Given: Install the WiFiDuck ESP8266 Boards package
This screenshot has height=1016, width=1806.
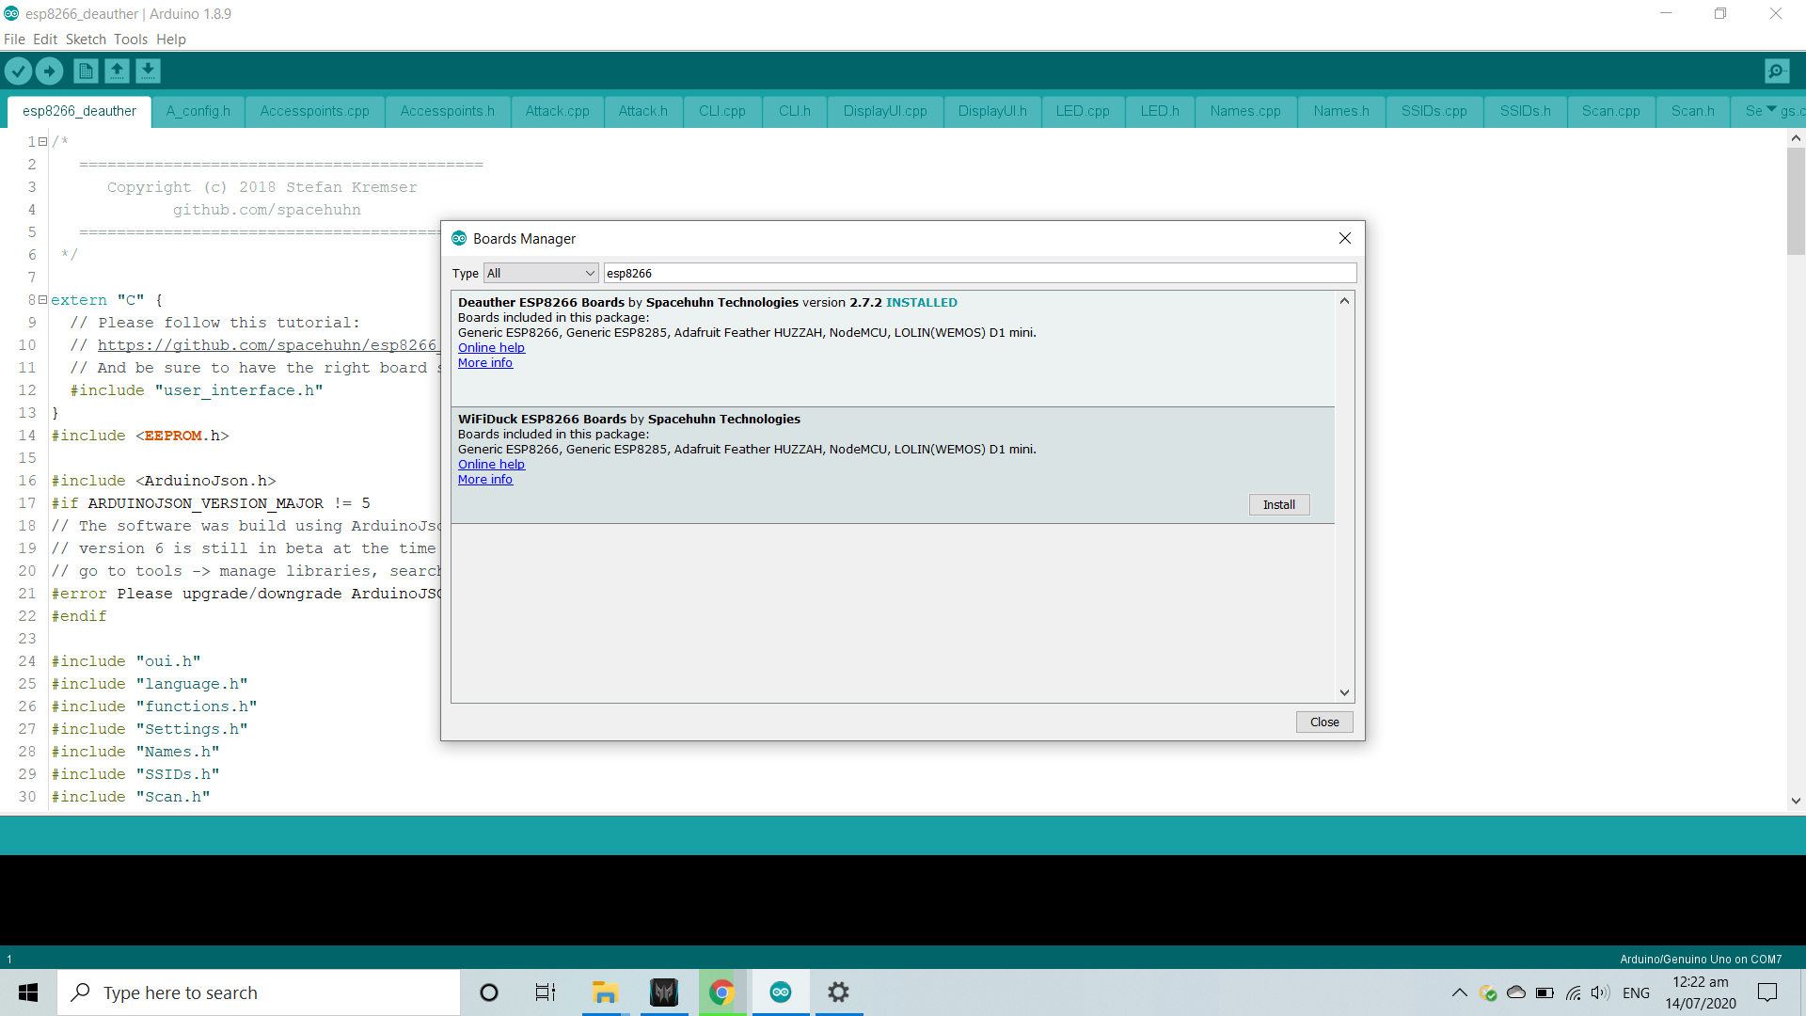Looking at the screenshot, I should click(1278, 505).
